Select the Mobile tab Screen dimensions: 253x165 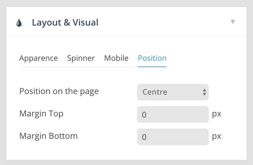click(116, 58)
